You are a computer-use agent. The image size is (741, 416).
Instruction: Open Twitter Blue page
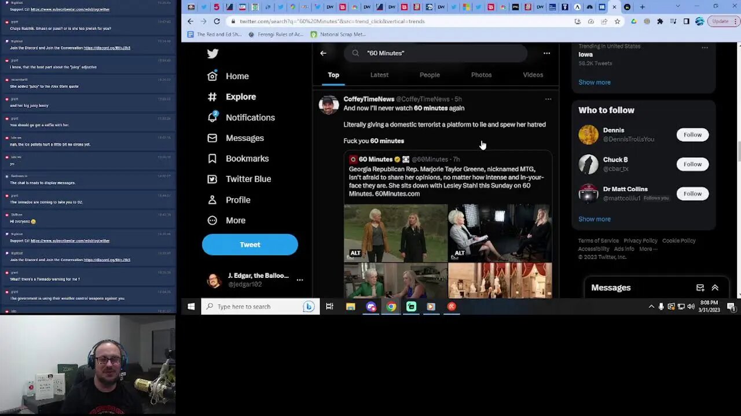(239, 179)
